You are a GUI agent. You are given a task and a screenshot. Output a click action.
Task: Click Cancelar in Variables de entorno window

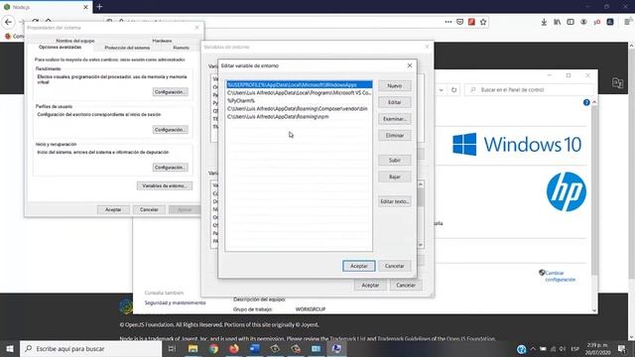click(406, 286)
